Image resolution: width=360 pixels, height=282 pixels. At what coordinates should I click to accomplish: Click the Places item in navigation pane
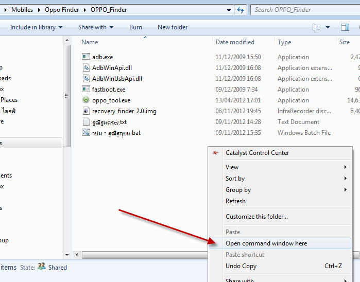pyautogui.click(x=9, y=100)
